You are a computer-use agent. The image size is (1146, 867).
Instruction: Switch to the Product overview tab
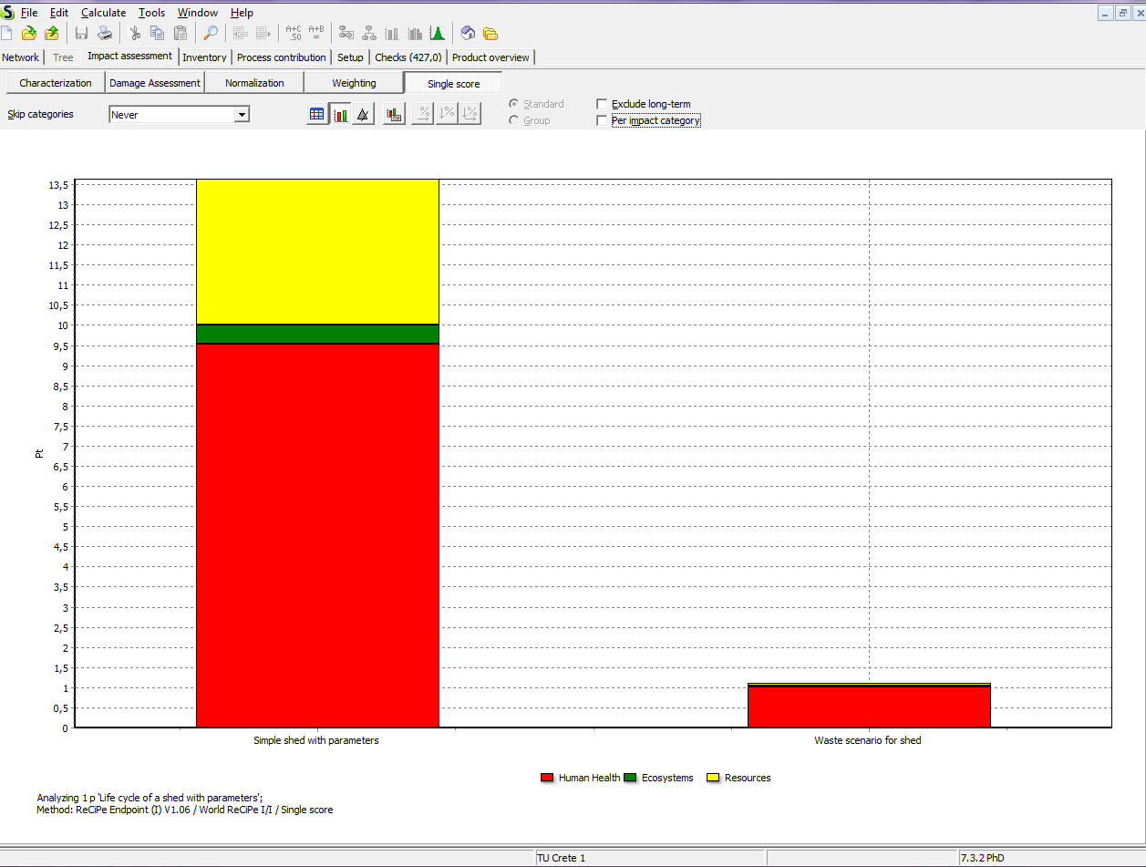[x=490, y=57]
